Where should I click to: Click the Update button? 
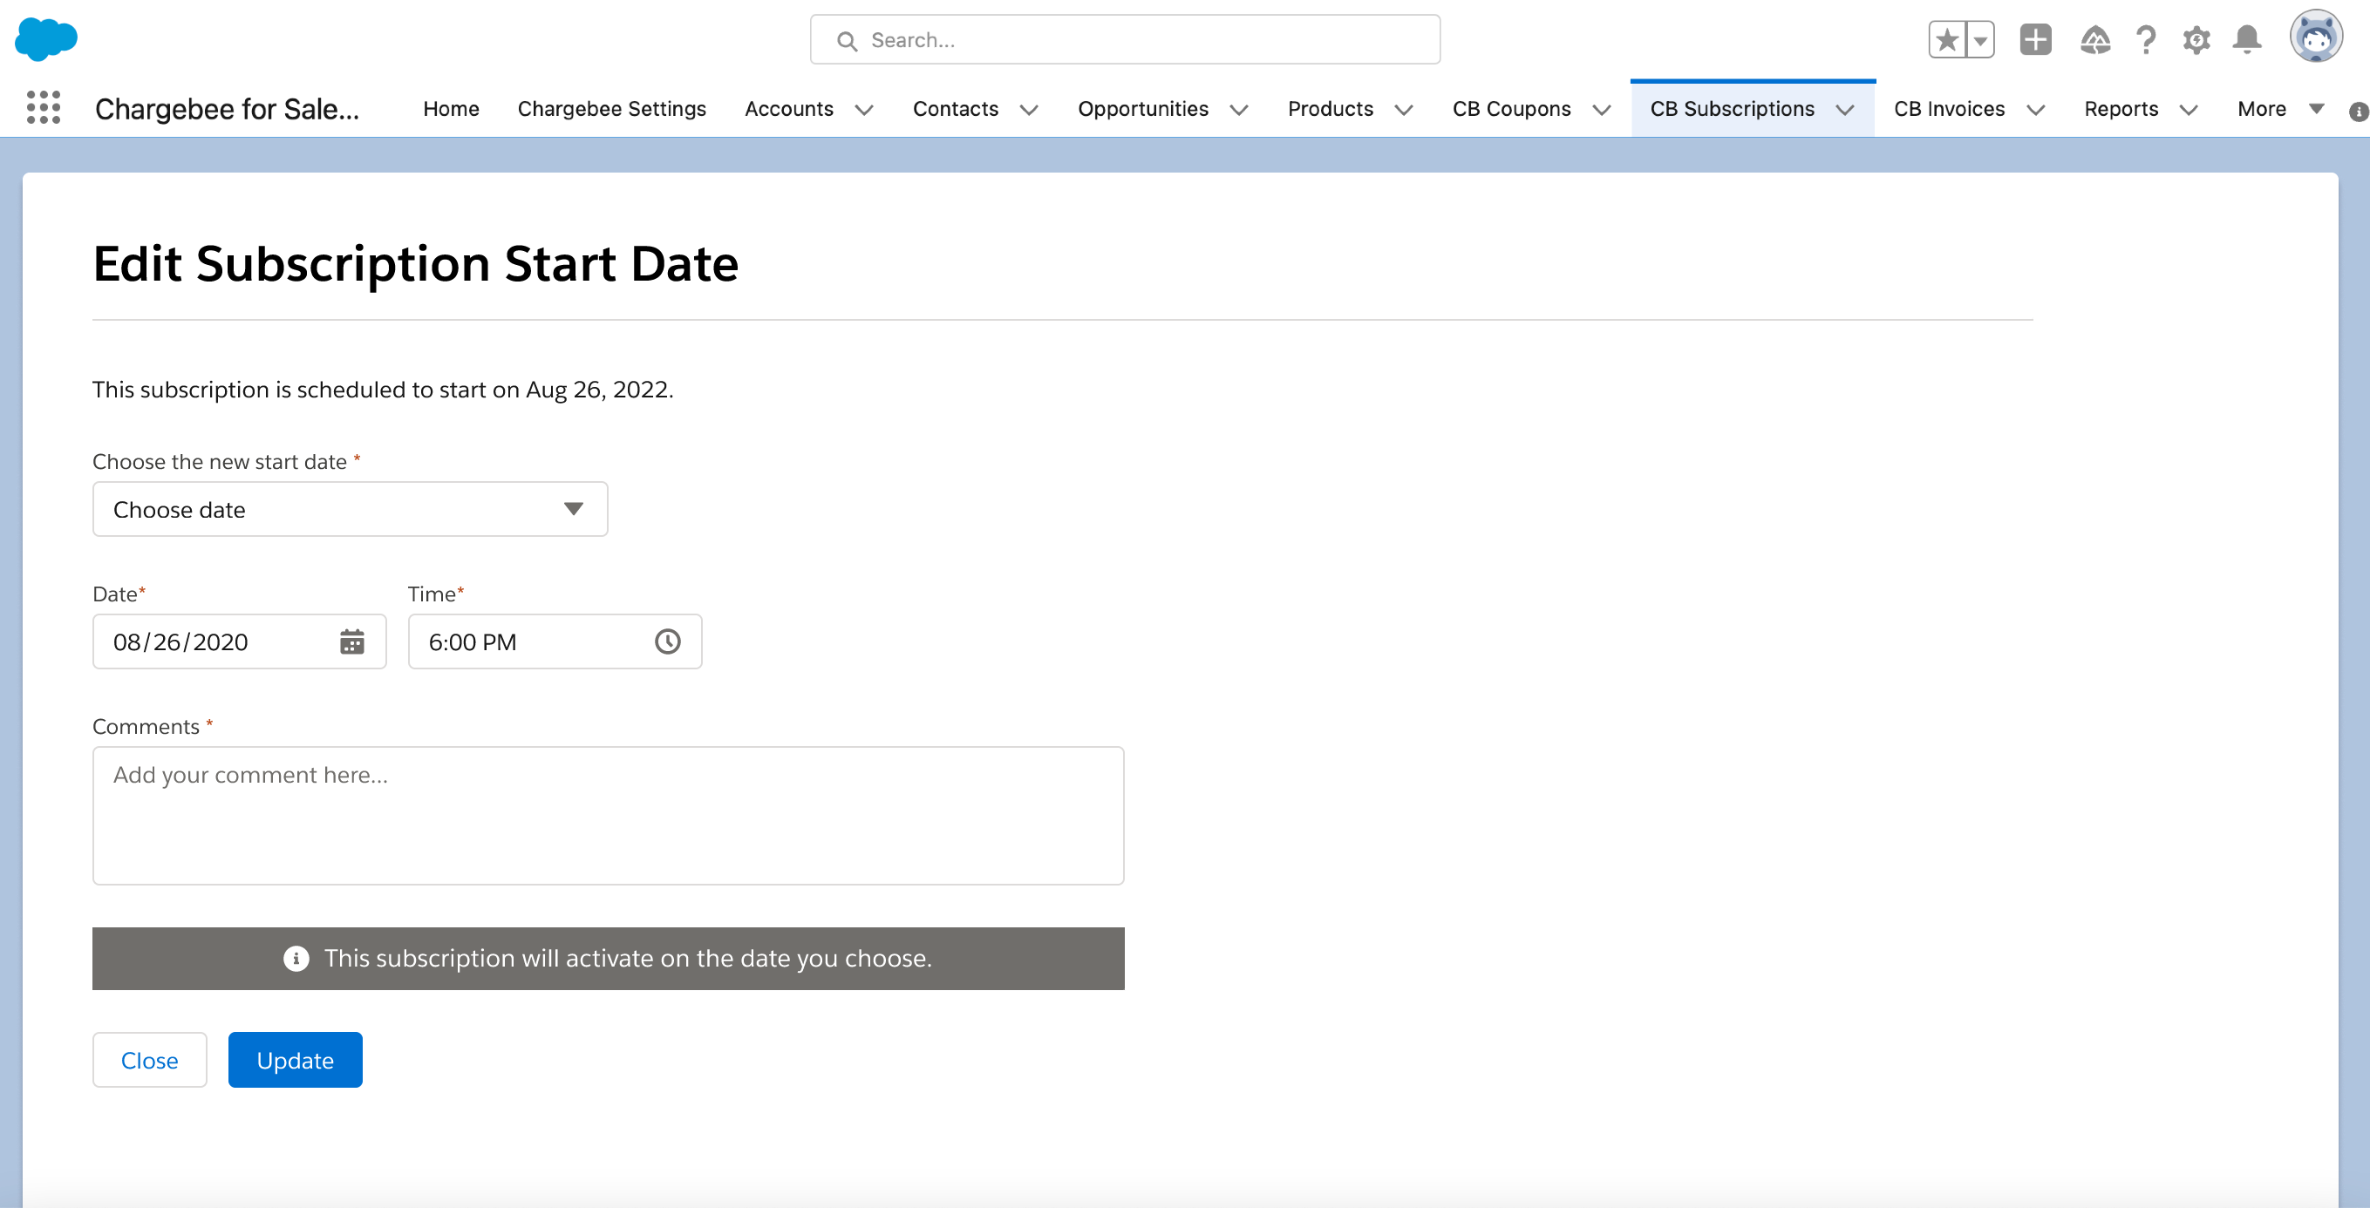pos(295,1060)
